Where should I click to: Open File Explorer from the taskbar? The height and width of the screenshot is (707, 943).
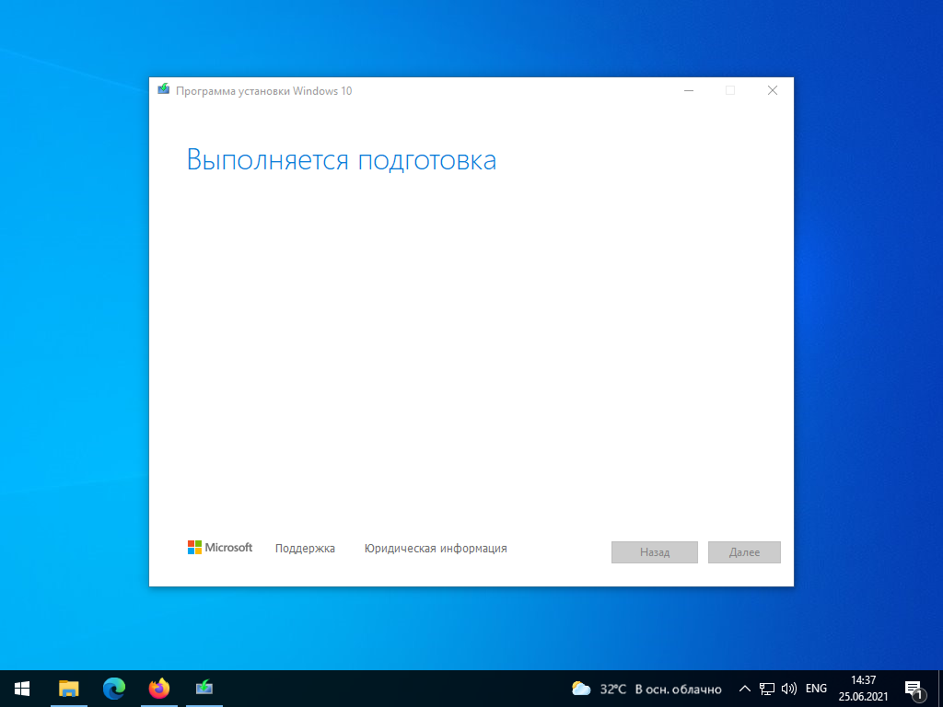68,689
